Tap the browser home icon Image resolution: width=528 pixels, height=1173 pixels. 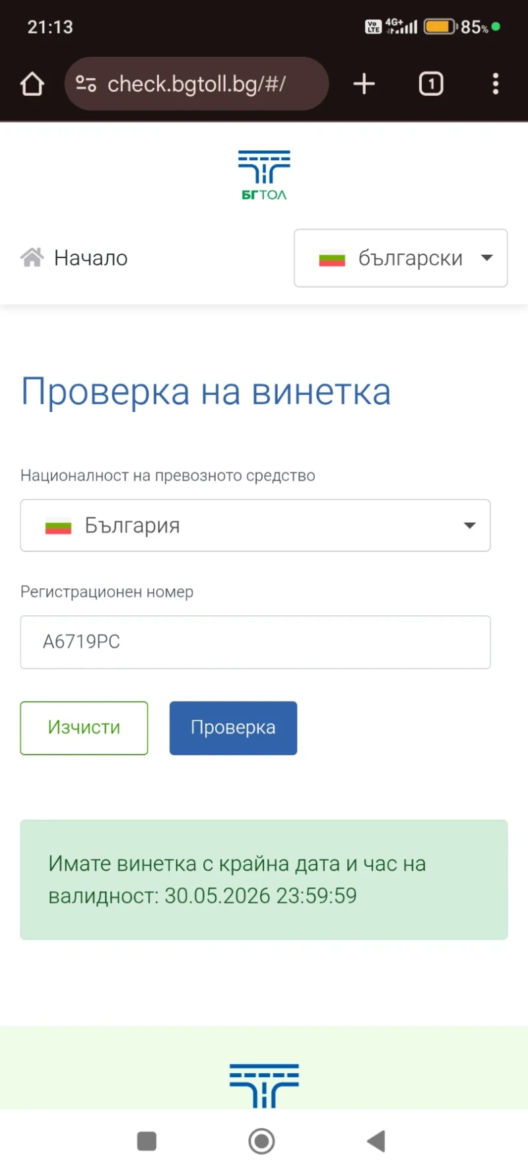32,84
